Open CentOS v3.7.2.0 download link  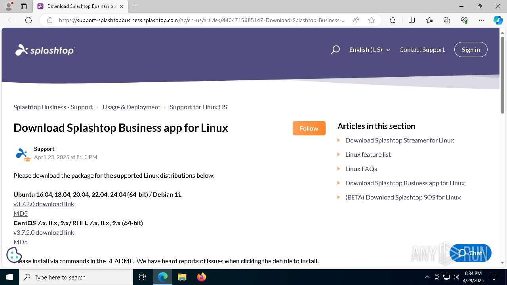(44, 233)
